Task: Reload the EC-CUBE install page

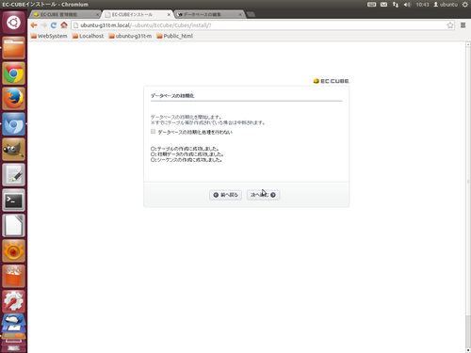Action: (54, 25)
